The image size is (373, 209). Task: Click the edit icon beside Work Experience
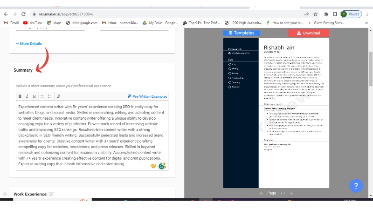tap(51, 194)
